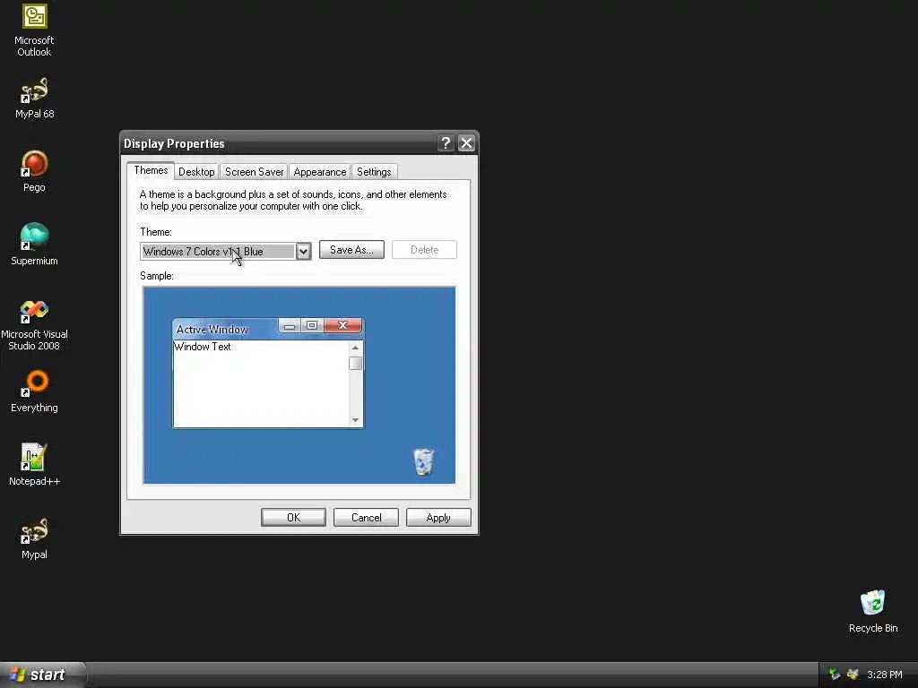This screenshot has height=688, width=918.
Task: Switch to the Themes tab
Action: (x=151, y=170)
